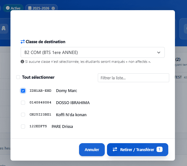
Task: Click the name PARE Drissa
Action: click(62, 127)
